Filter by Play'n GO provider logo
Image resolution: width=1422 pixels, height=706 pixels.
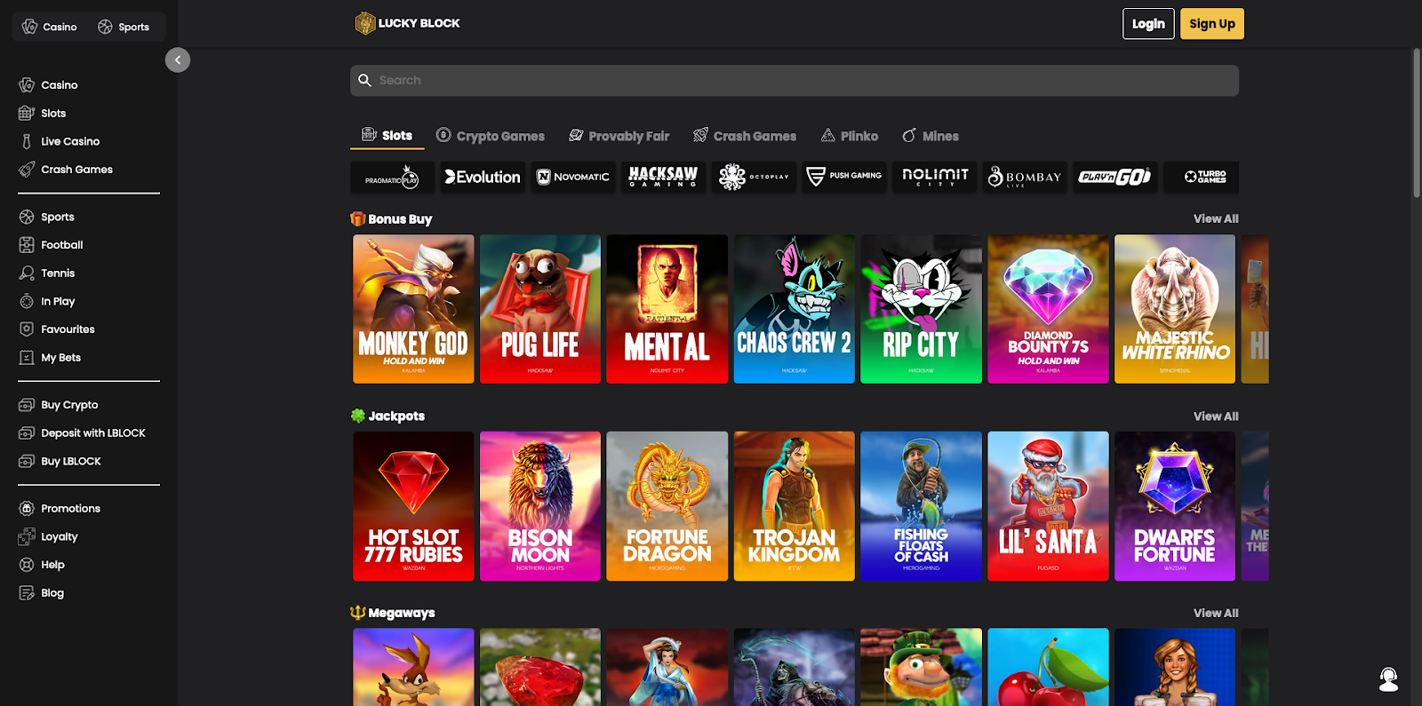coord(1115,177)
